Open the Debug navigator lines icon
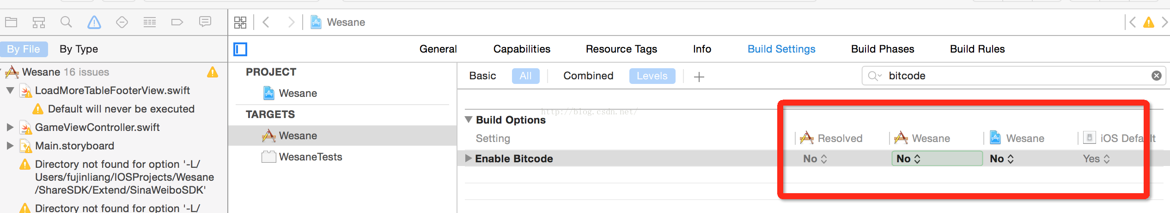 click(150, 22)
